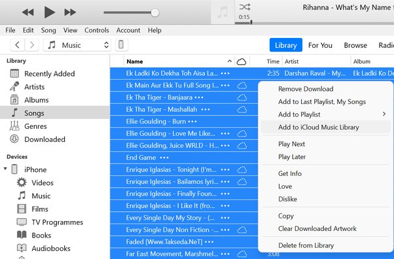The height and width of the screenshot is (259, 394).
Task: Open more options for Ek Ladki Ko Dekha
Action: [225, 73]
